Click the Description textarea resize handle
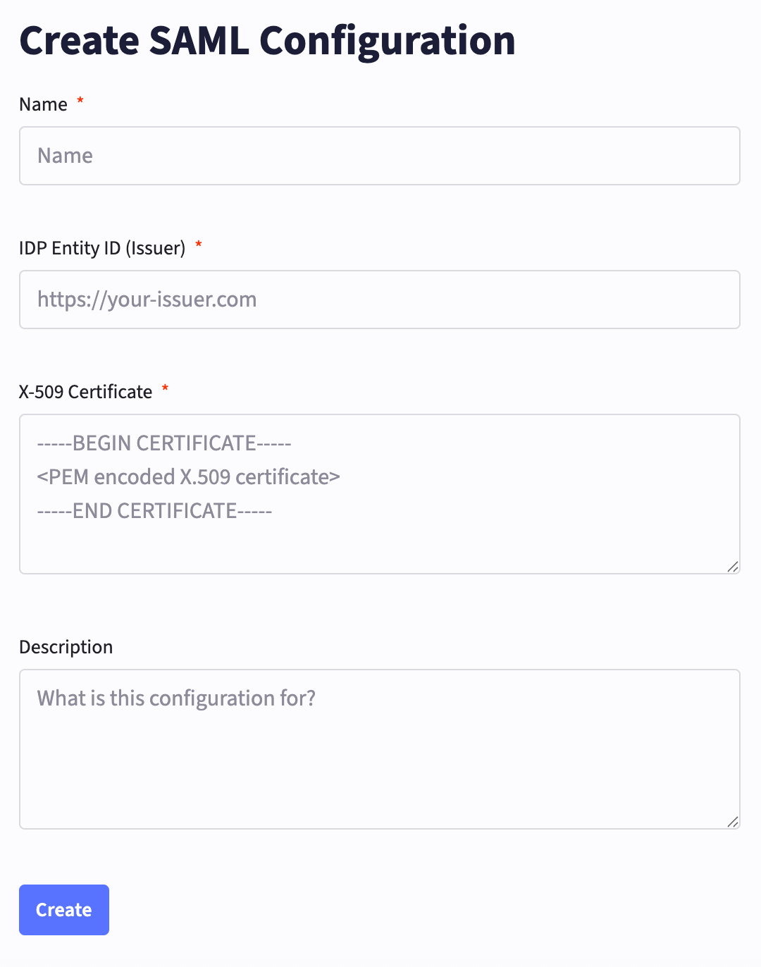This screenshot has height=967, width=761. pos(733,822)
